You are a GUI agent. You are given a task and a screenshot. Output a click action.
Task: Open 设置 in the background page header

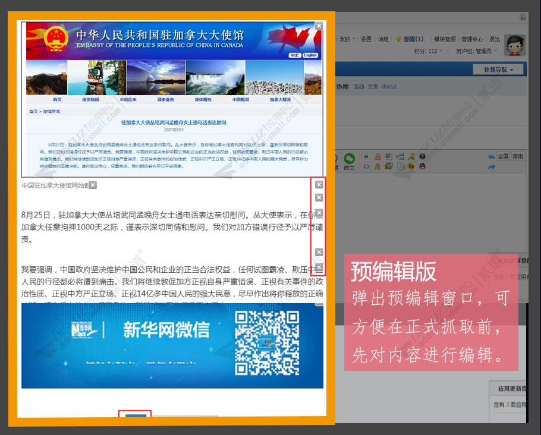coord(366,39)
